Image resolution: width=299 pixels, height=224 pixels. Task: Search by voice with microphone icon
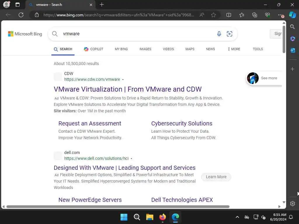[219, 34]
